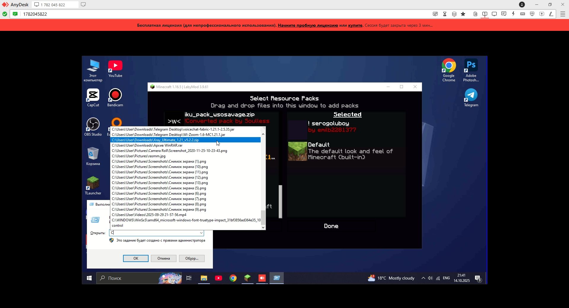Expand hidden system tray icons chevron
This screenshot has width=569, height=308.
423,278
